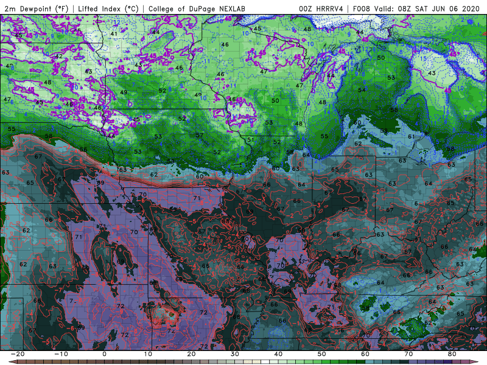
Task: Click the '30' color scale label
Action: coord(235,354)
